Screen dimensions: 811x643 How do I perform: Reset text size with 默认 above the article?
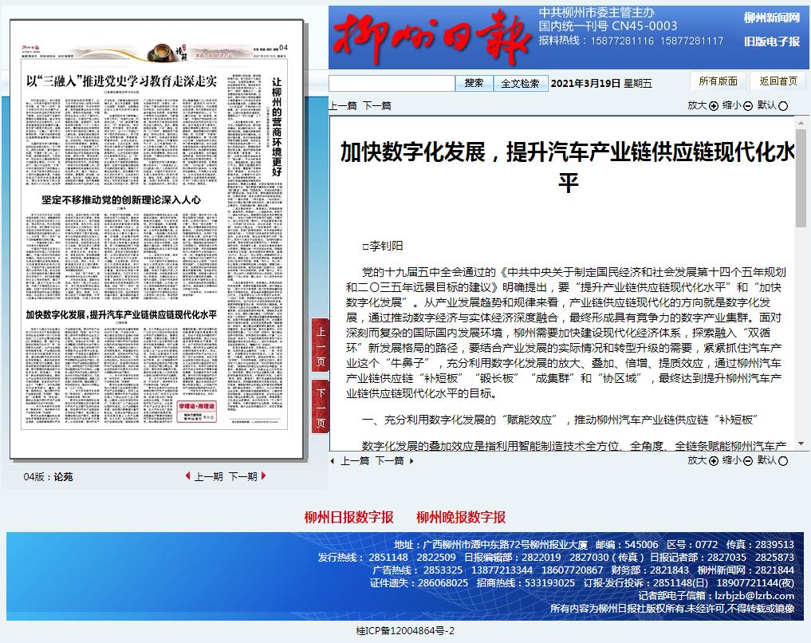[772, 105]
